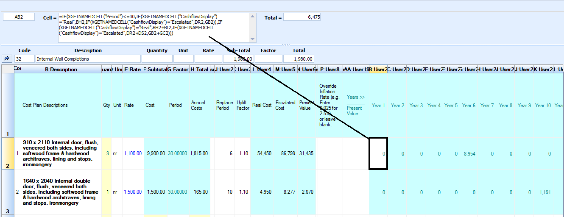Click the rate cell showing 1,100.00
This screenshot has width=564, height=217.
(132, 153)
